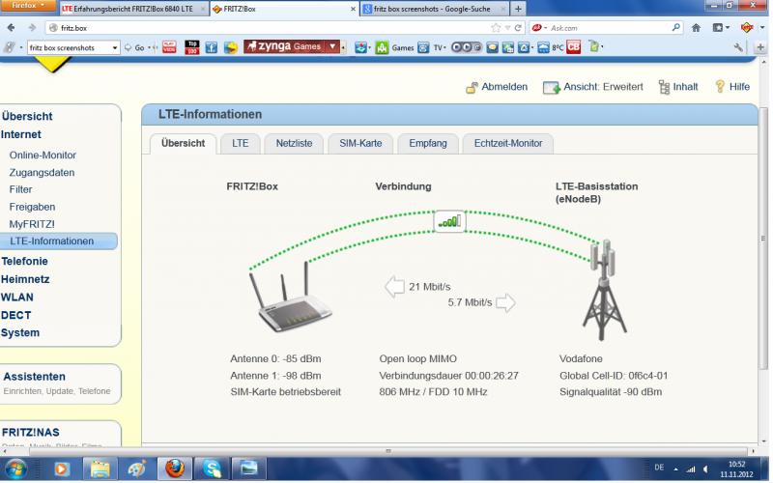Open Übersicht in the sidebar menu
773x483 pixels.
pyautogui.click(x=27, y=116)
